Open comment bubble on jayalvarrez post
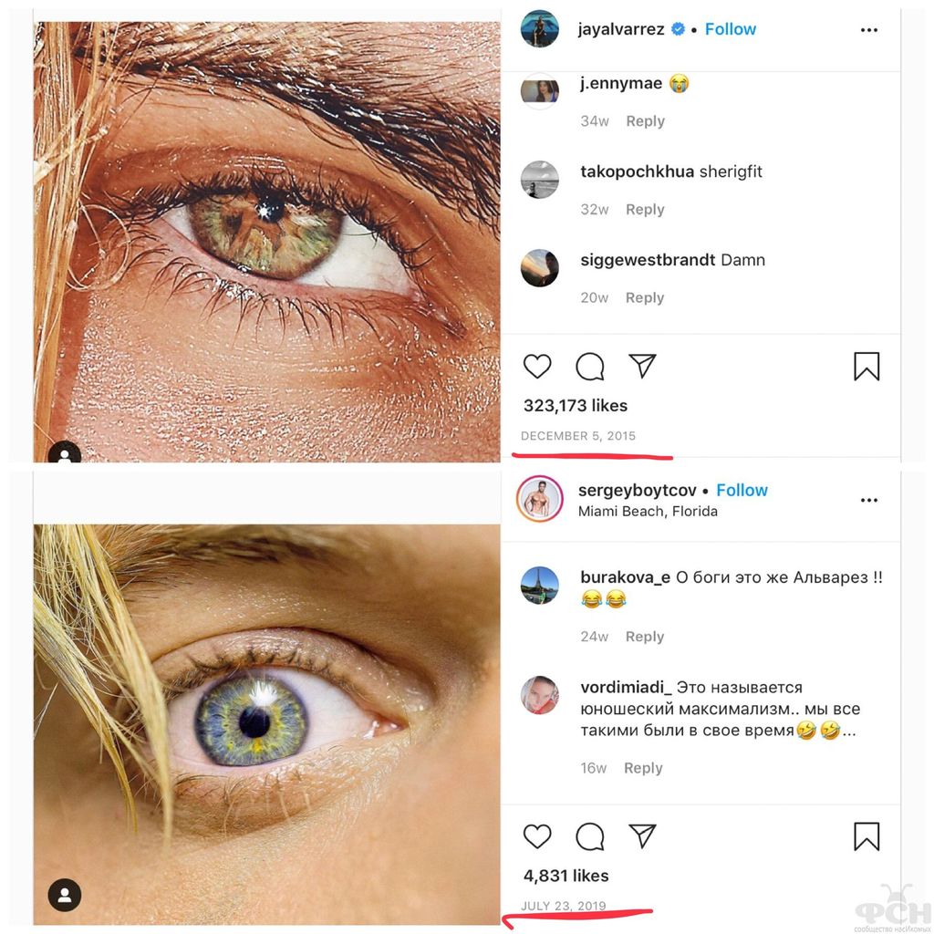The width and height of the screenshot is (934, 934). [x=590, y=367]
